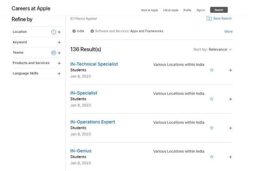This screenshot has height=171, width=263.
Task: Click Students label under IN-Specialist
Action: point(78,99)
